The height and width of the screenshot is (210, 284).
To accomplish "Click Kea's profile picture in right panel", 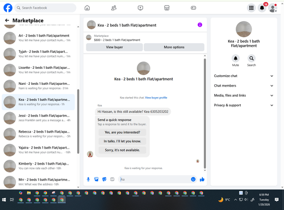I will pos(244,29).
